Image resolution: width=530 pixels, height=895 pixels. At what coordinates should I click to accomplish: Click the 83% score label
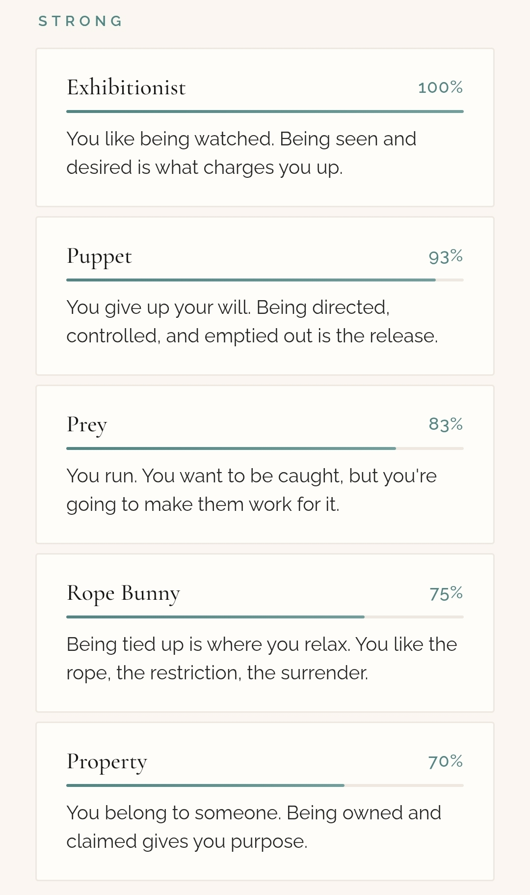point(446,424)
